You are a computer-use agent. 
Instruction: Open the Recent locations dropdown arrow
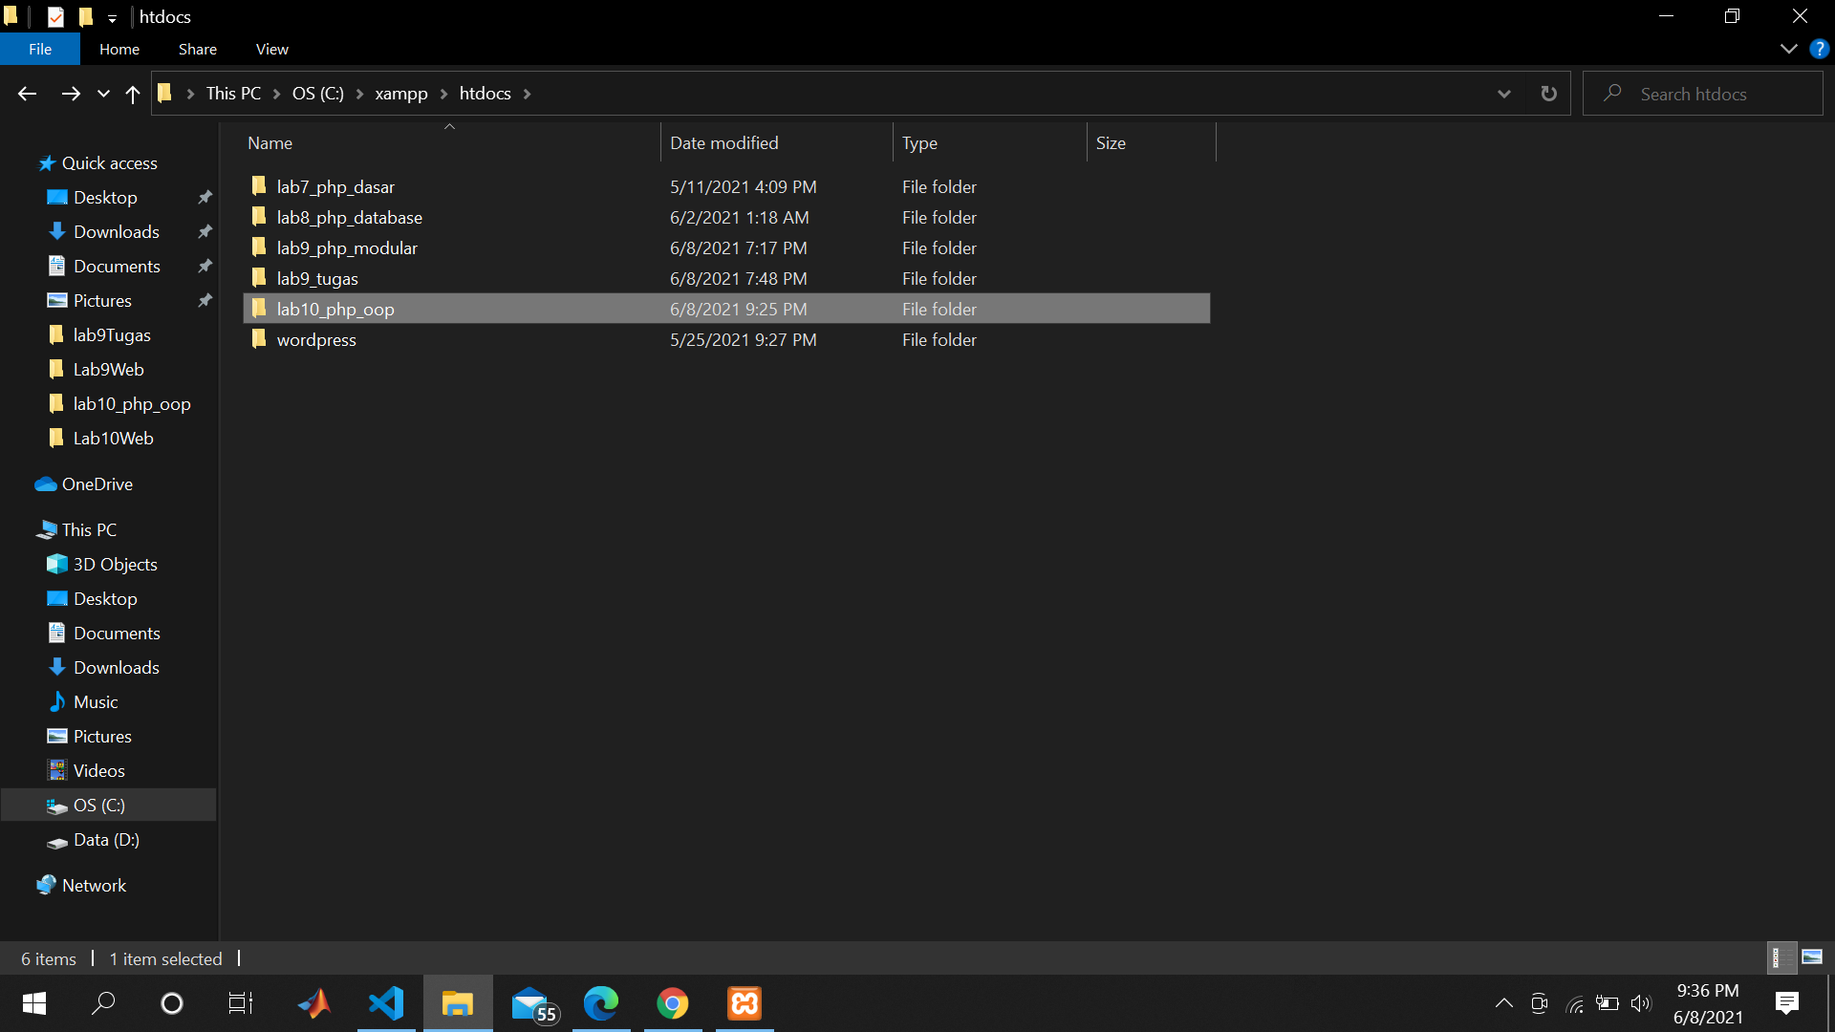pyautogui.click(x=103, y=94)
